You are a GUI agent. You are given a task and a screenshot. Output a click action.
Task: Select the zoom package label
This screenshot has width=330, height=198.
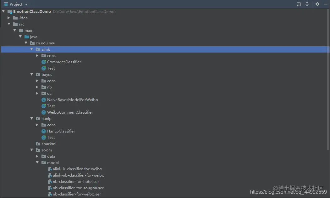point(47,150)
